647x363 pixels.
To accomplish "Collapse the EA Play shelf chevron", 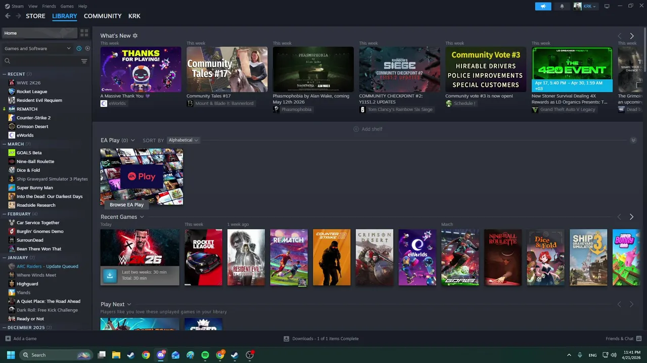I will point(633,140).
